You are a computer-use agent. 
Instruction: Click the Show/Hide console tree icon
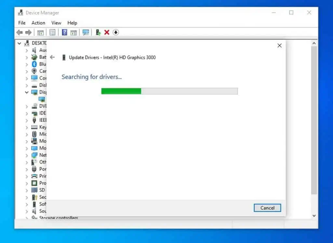[40, 33]
